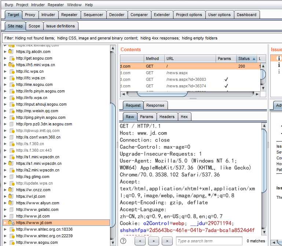
Task: Open the Window menu
Action: click(x=74, y=5)
